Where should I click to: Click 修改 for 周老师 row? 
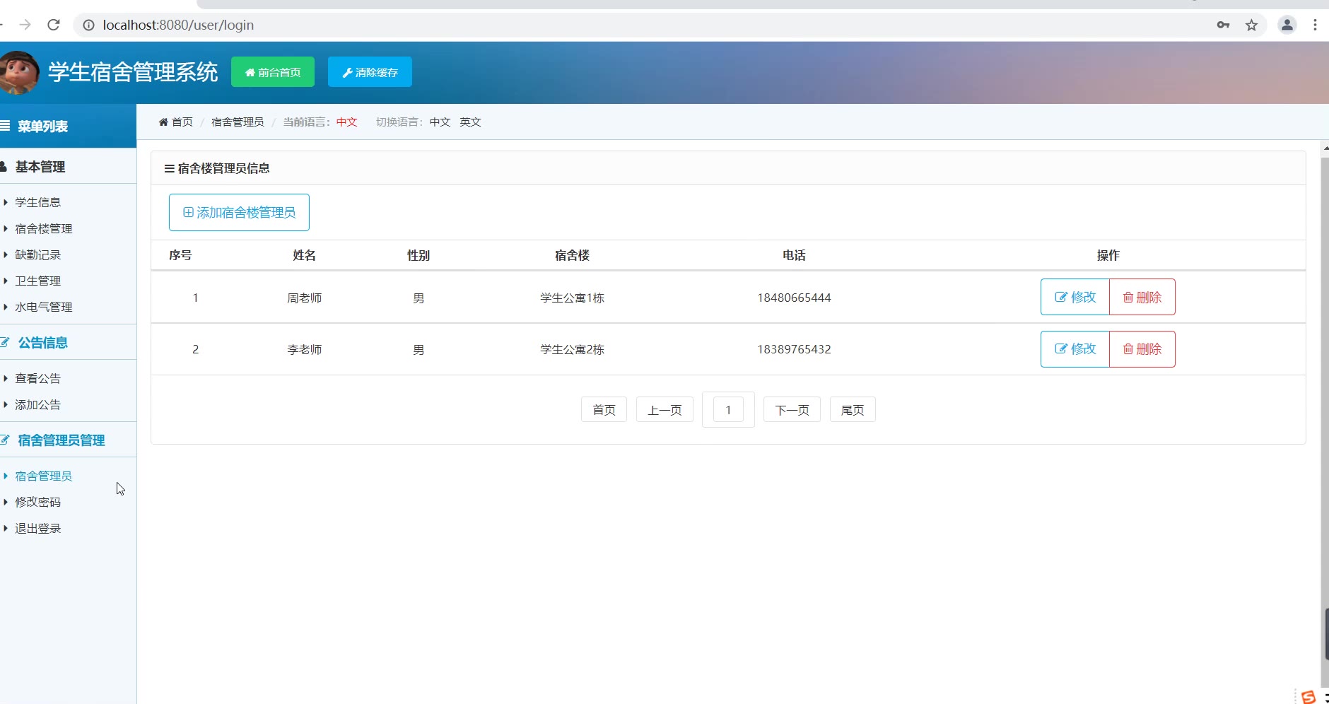coord(1075,297)
